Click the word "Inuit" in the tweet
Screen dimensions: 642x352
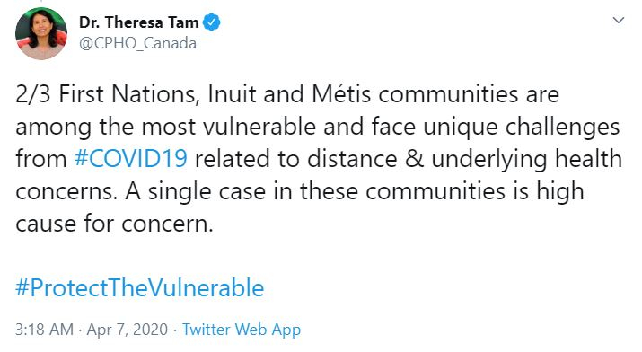point(232,94)
